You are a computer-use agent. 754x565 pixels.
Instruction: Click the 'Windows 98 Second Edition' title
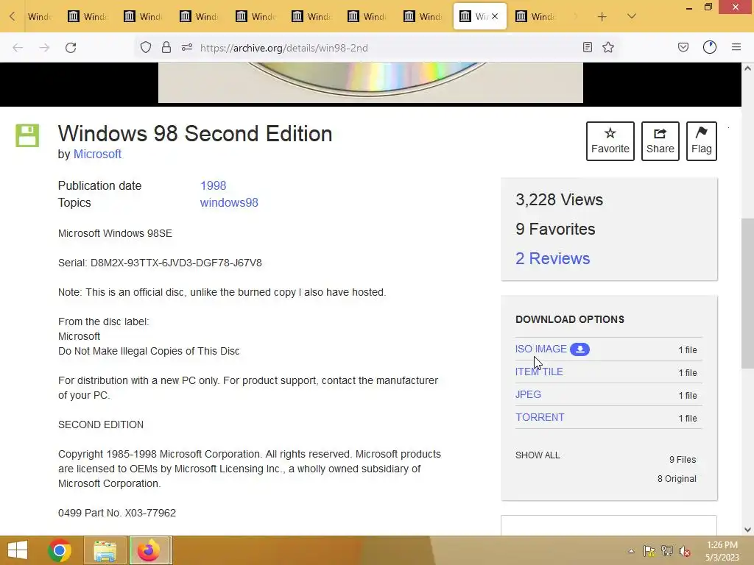[195, 134]
